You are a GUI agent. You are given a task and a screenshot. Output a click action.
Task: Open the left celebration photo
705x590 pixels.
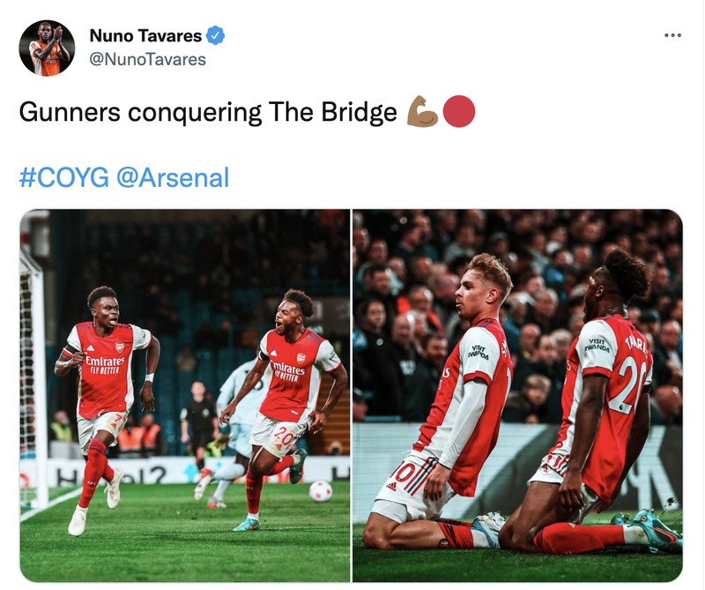coord(185,392)
